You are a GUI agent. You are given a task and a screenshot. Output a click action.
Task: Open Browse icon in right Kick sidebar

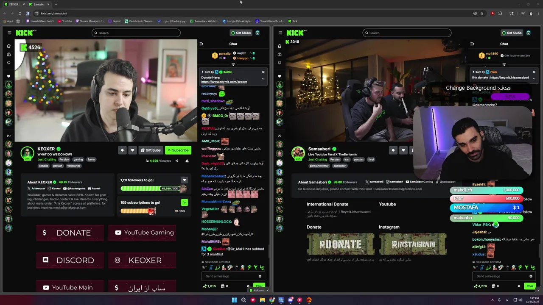(x=280, y=54)
